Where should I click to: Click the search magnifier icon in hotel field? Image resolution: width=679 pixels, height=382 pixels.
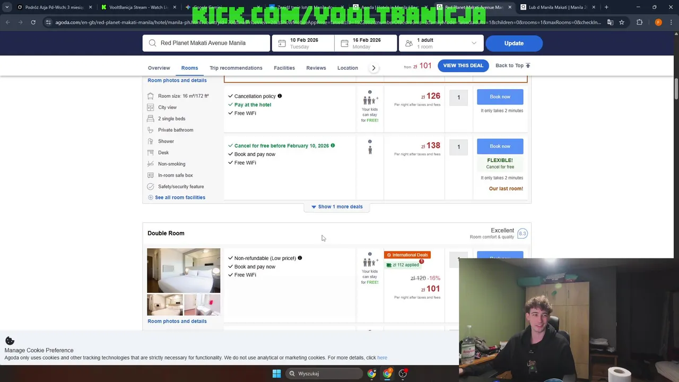pos(152,43)
